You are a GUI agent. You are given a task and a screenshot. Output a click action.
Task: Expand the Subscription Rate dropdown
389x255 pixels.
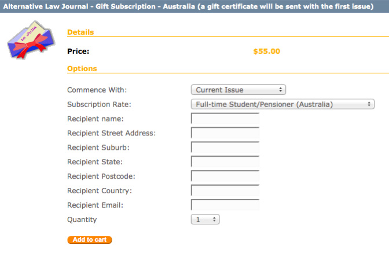pyautogui.click(x=282, y=104)
